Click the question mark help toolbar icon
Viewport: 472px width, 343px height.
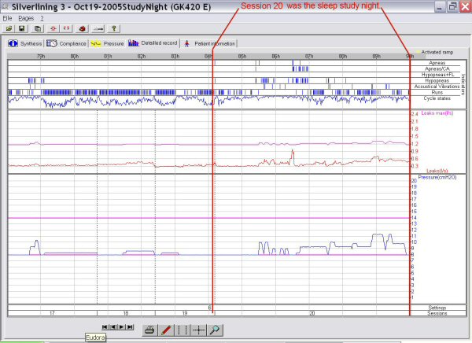pyautogui.click(x=113, y=28)
